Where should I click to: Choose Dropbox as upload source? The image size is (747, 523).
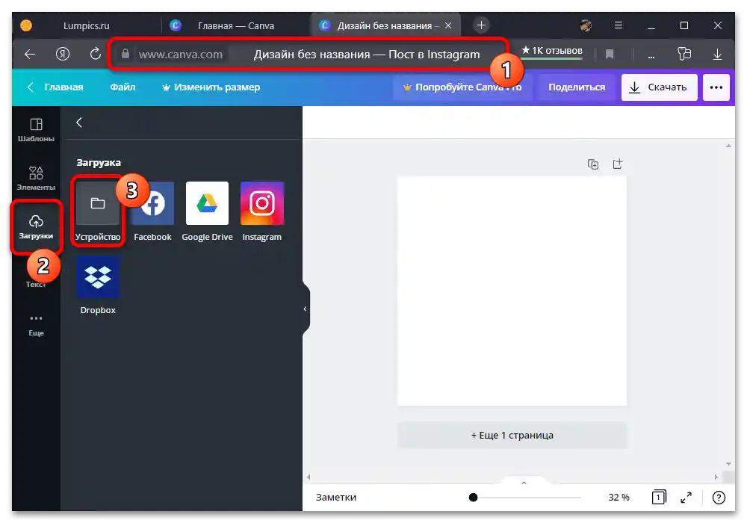click(98, 285)
